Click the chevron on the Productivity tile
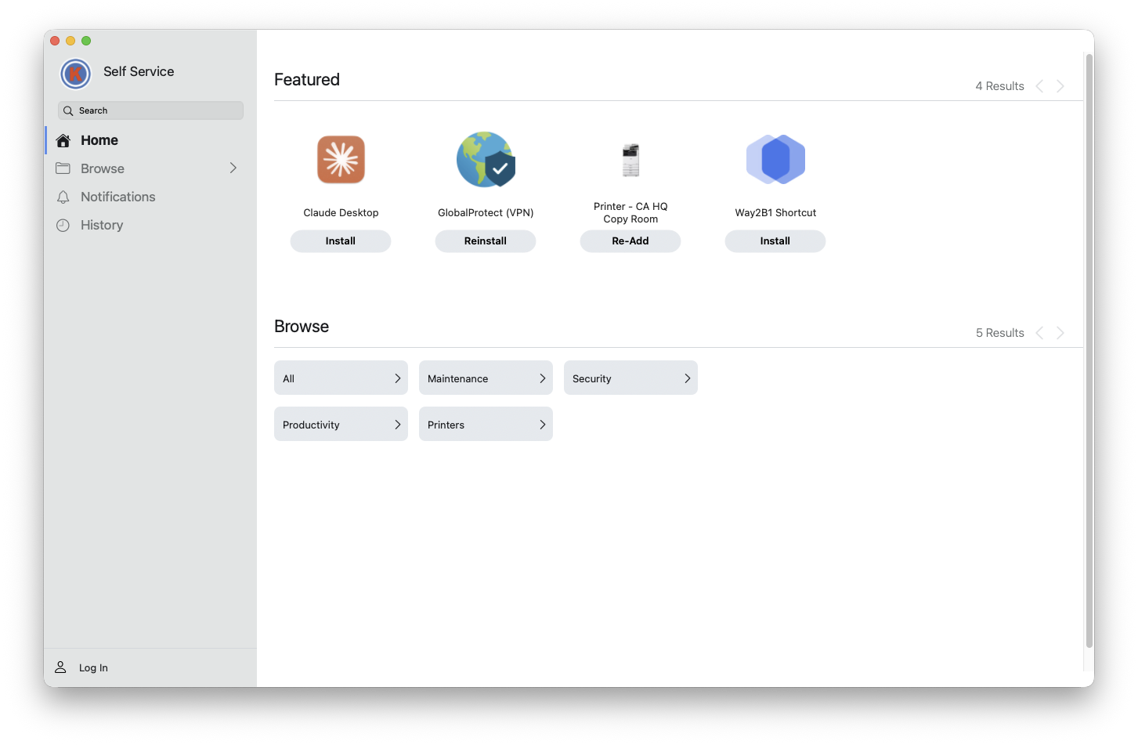The width and height of the screenshot is (1138, 745). 397,425
